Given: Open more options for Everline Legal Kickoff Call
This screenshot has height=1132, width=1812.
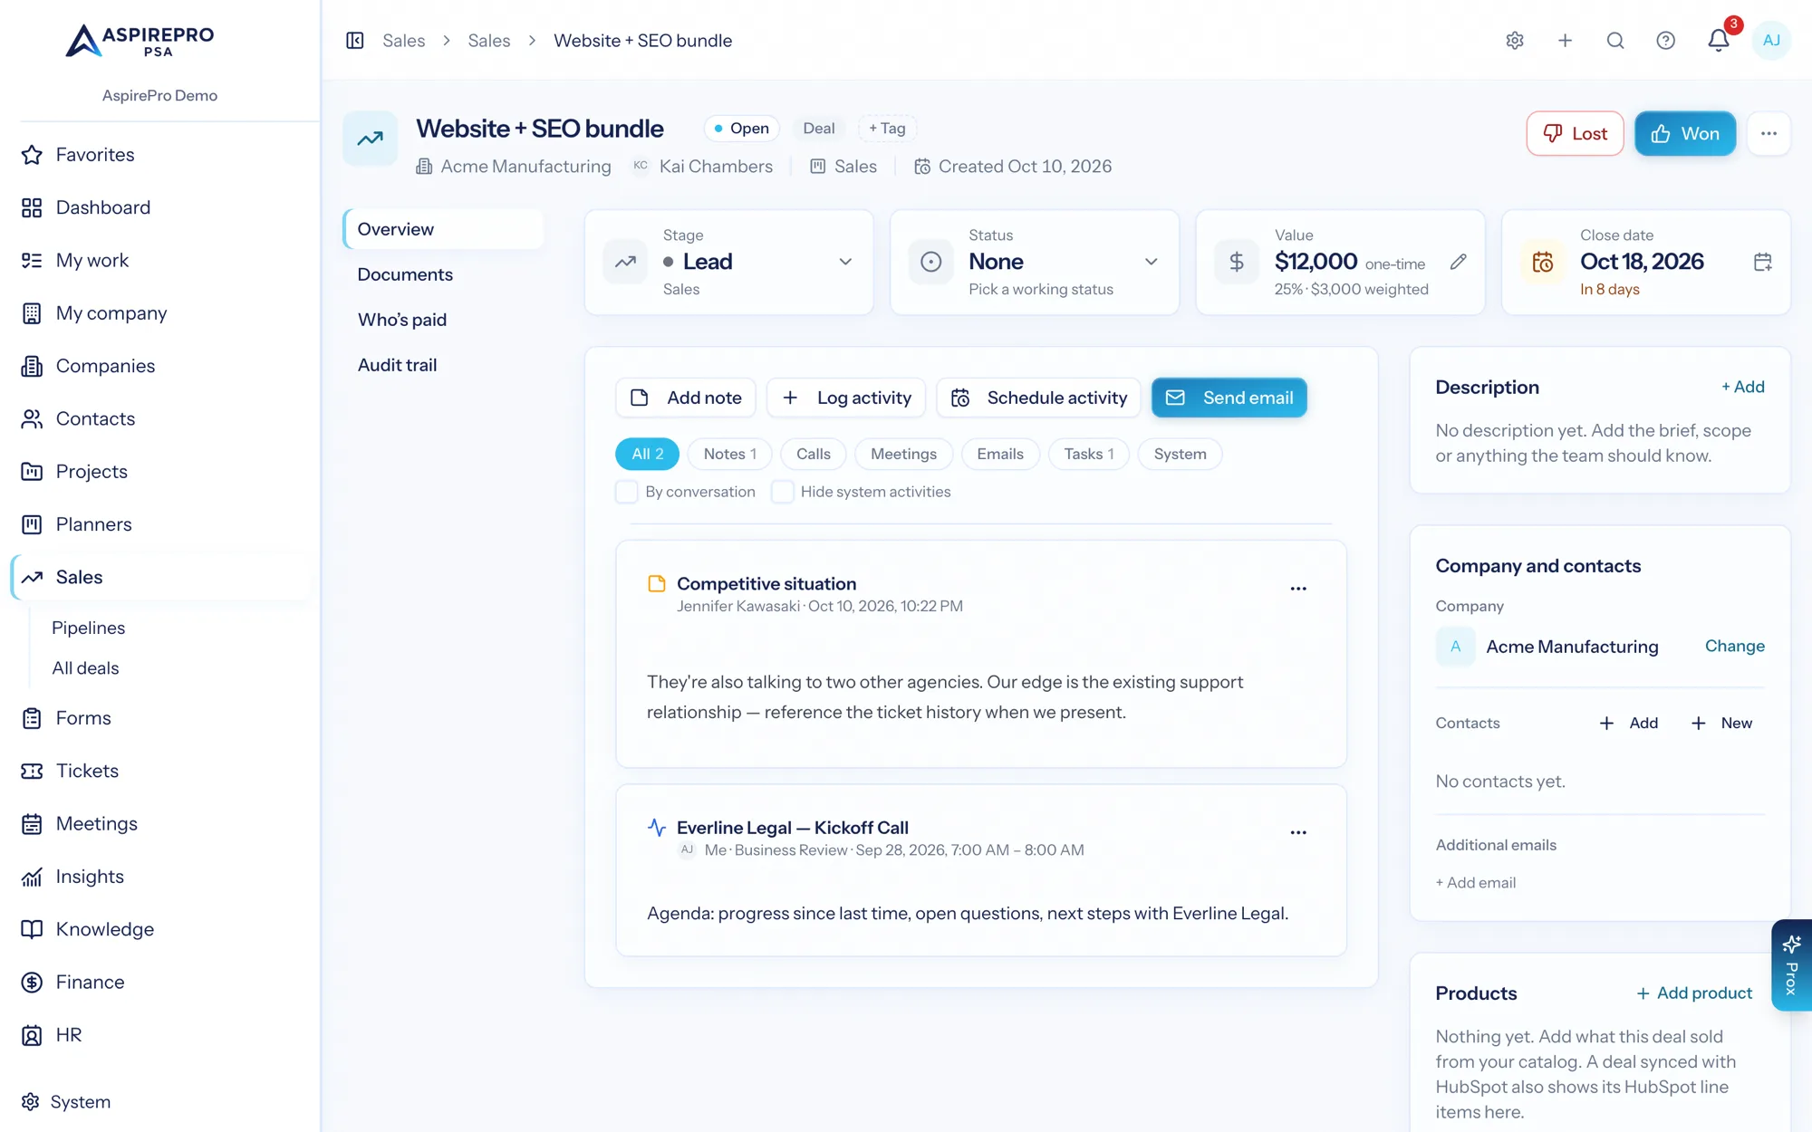Looking at the screenshot, I should point(1298,832).
